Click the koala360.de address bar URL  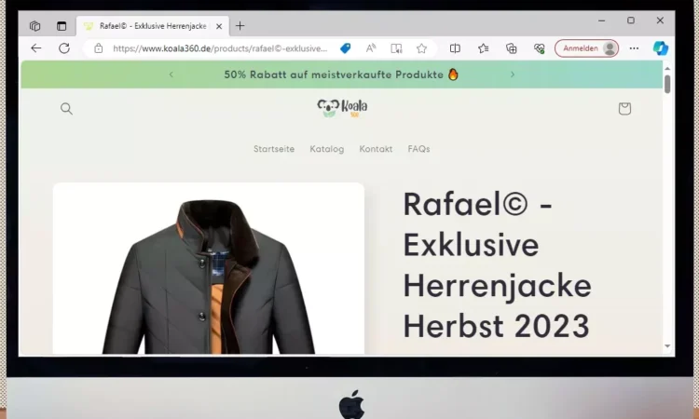click(220, 48)
